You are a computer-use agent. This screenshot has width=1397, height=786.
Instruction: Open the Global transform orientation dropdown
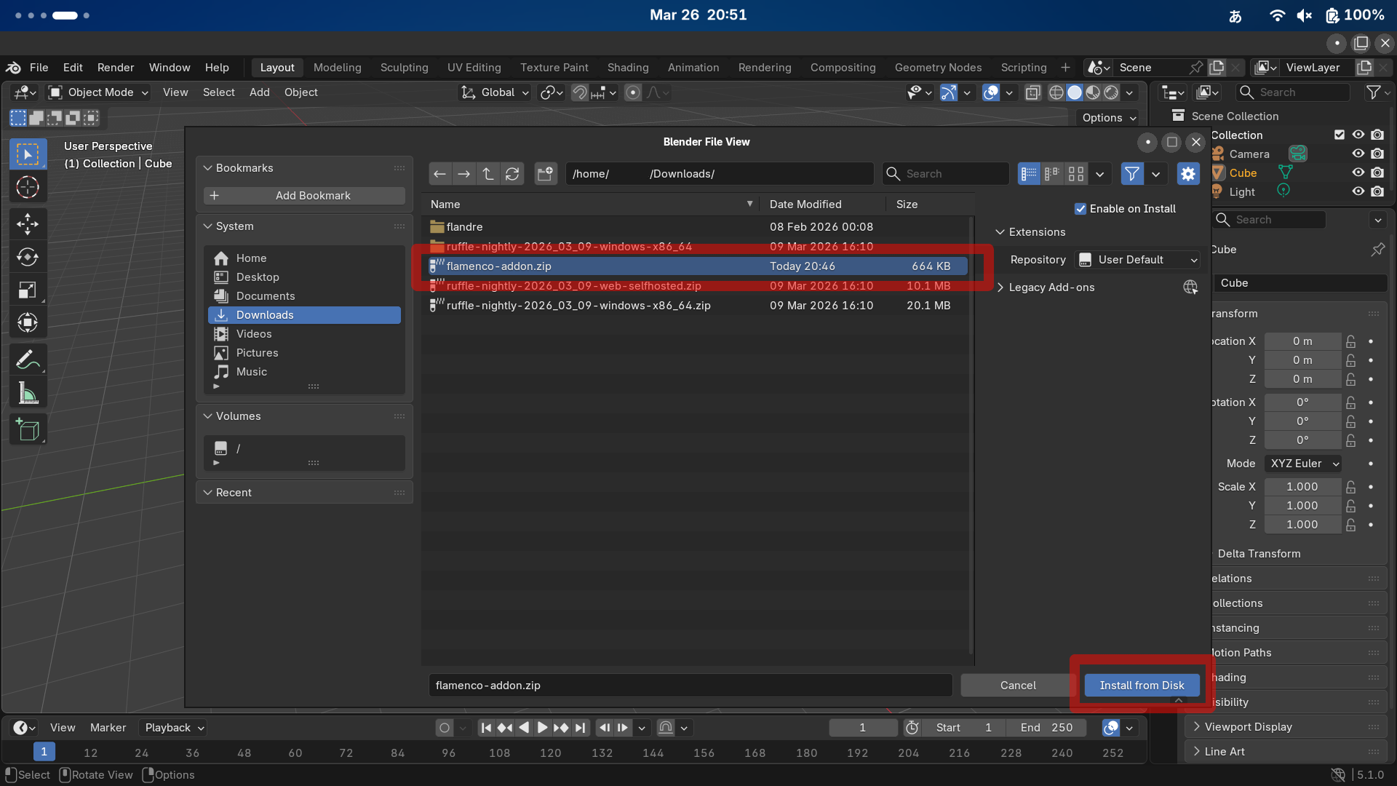(495, 92)
